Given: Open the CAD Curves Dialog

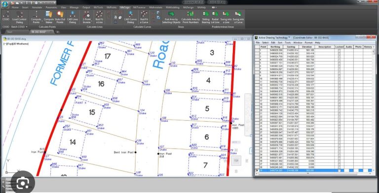Looking at the screenshot, I should pos(130,17).
